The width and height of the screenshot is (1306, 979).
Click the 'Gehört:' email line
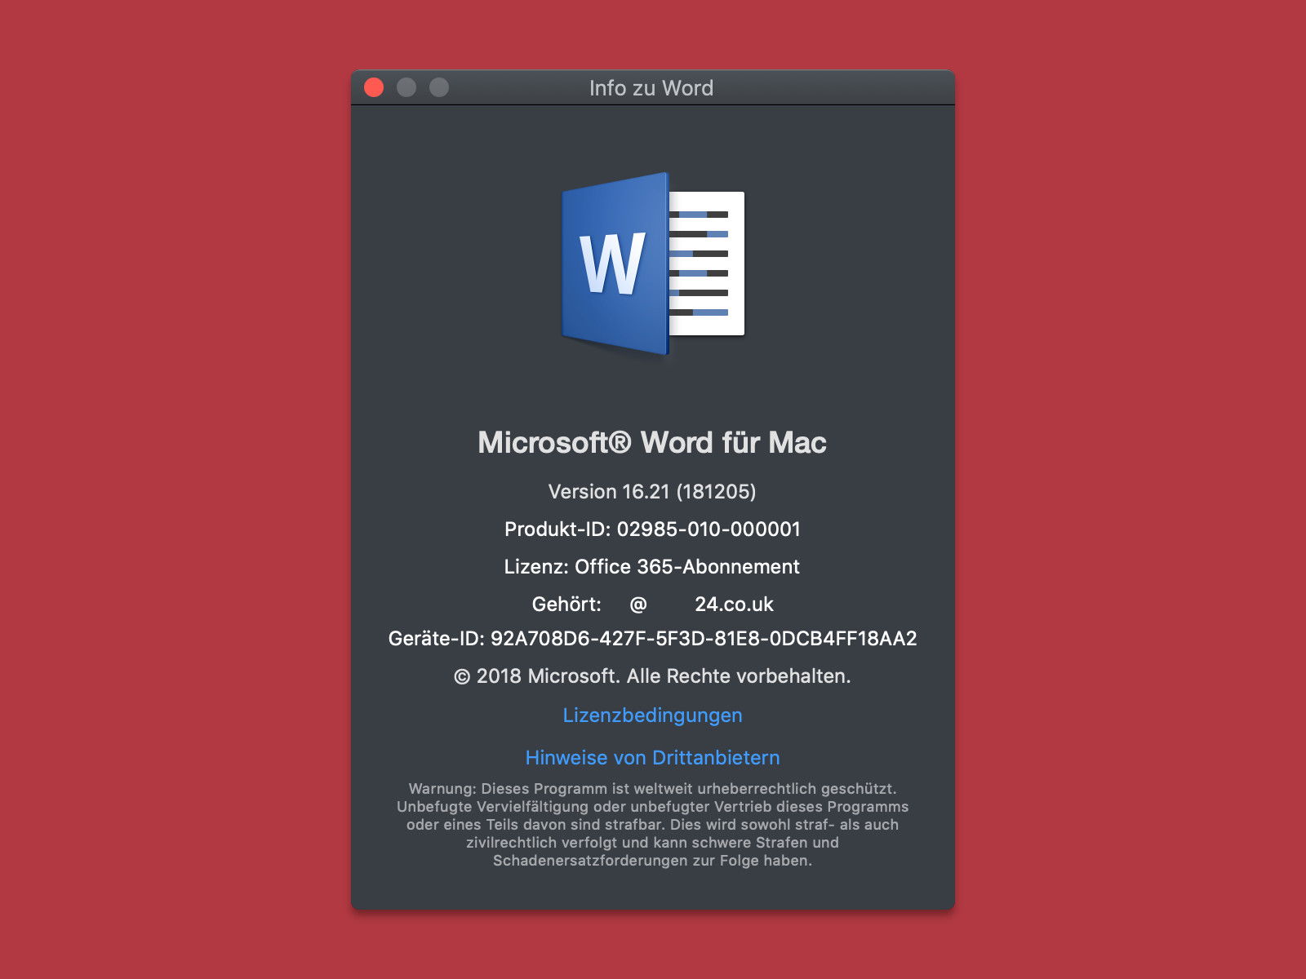click(x=652, y=605)
